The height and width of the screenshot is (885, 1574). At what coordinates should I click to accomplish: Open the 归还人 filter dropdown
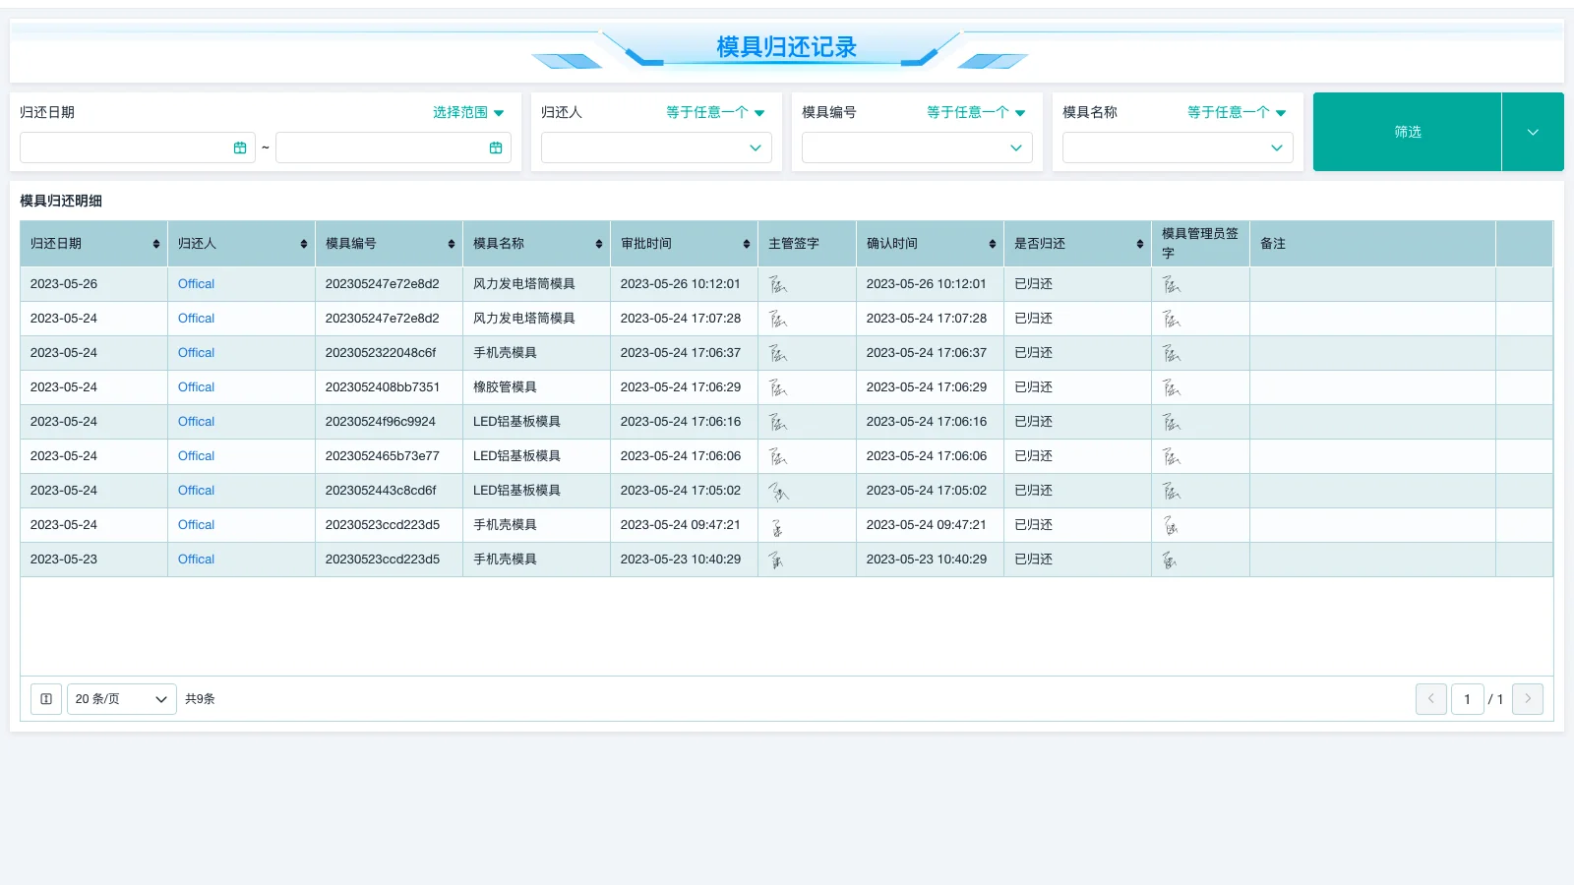tap(655, 147)
